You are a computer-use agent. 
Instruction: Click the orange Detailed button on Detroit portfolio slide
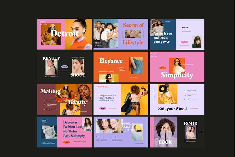[67, 142]
